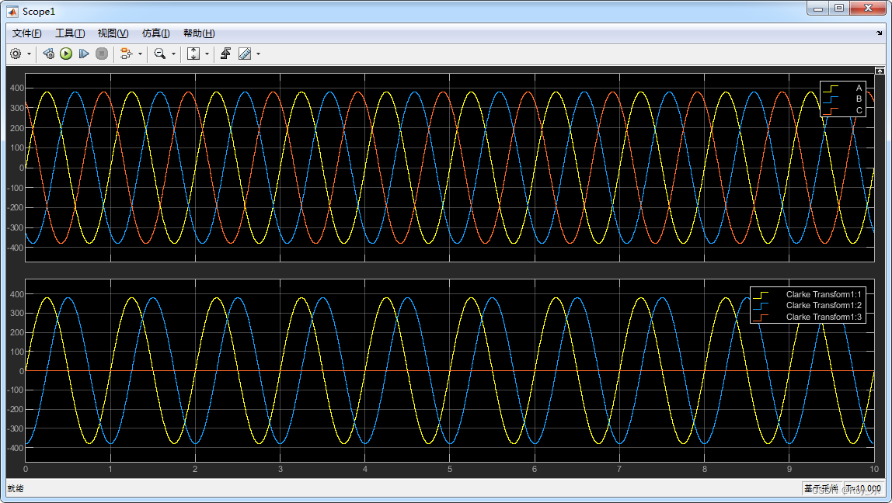Select the Step Forward icon
The image size is (892, 503).
pos(85,54)
